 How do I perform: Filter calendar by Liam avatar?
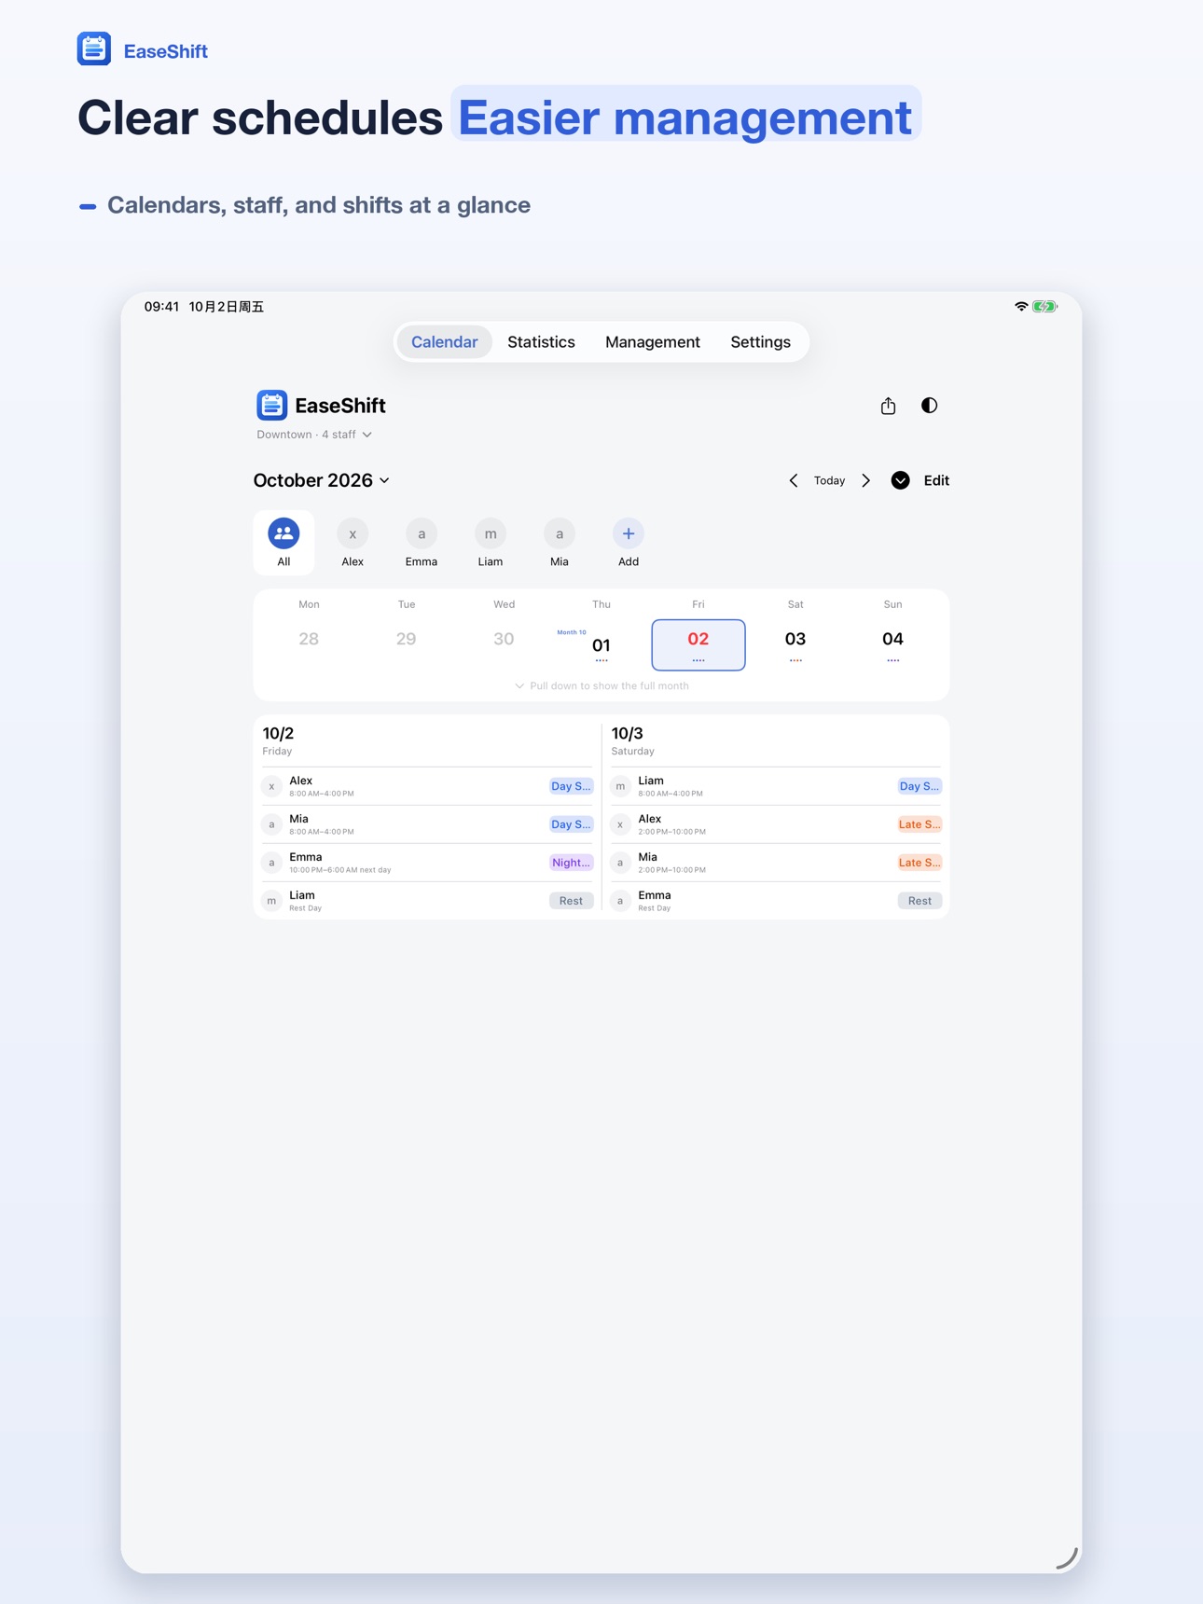(x=491, y=533)
